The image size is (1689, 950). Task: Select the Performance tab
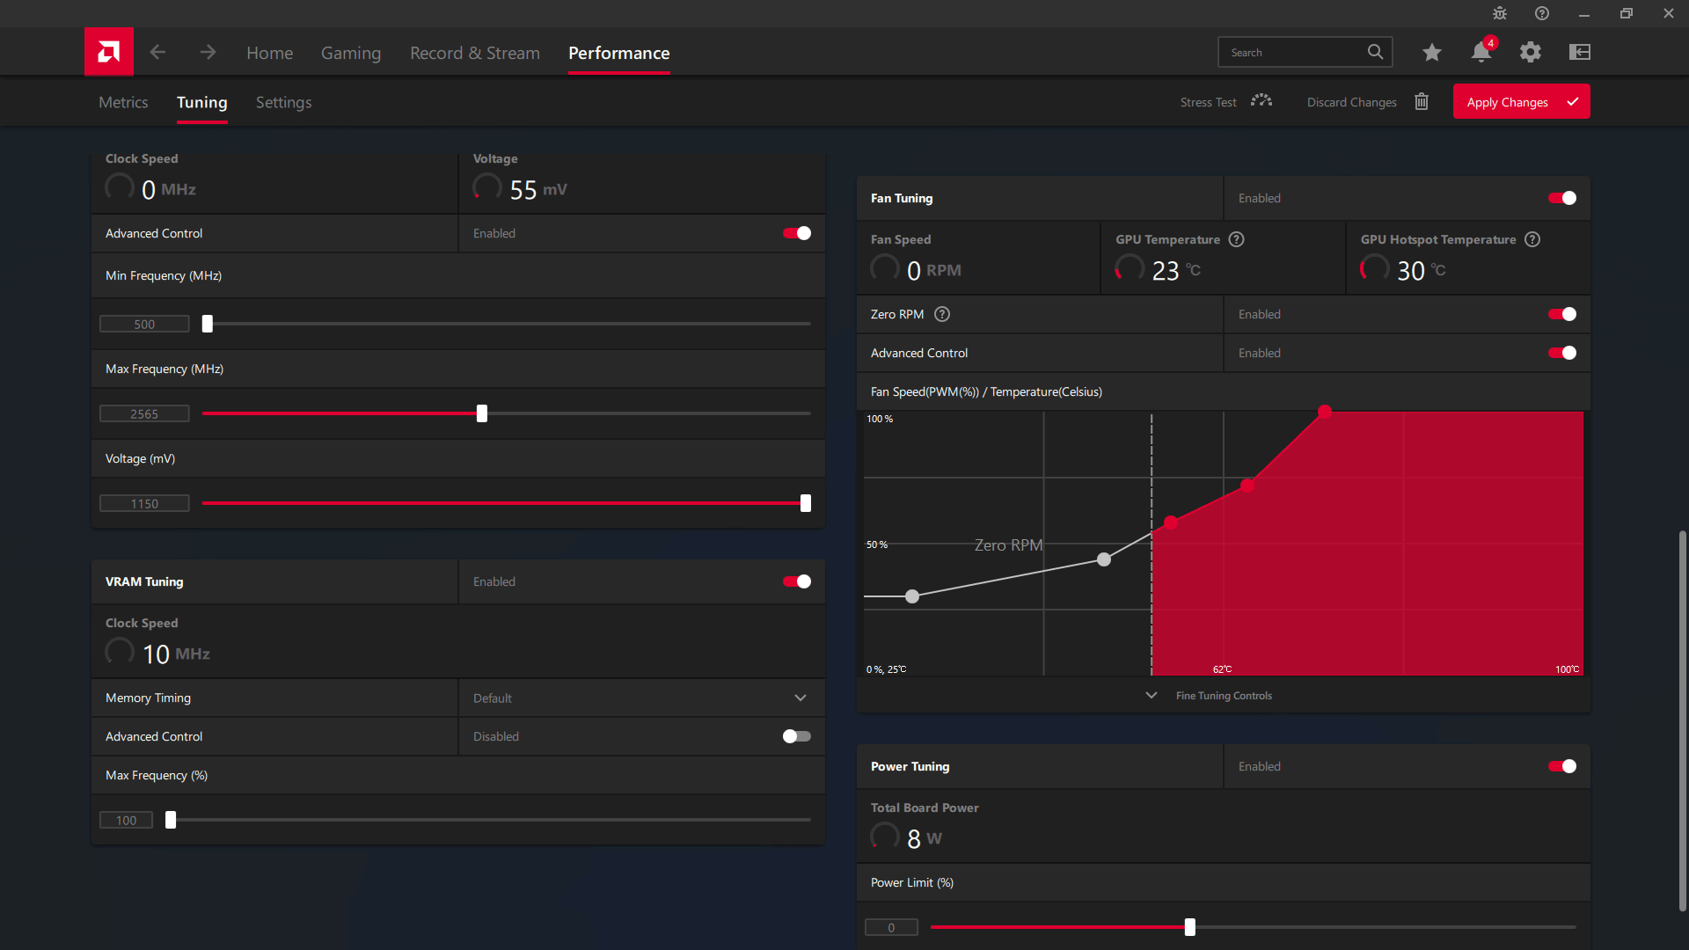619,53
